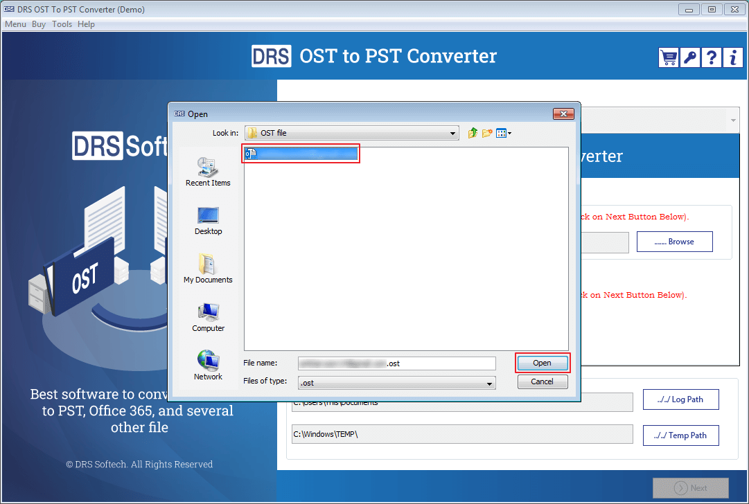The image size is (749, 504).
Task: Click the question mark help icon
Action: (x=712, y=57)
